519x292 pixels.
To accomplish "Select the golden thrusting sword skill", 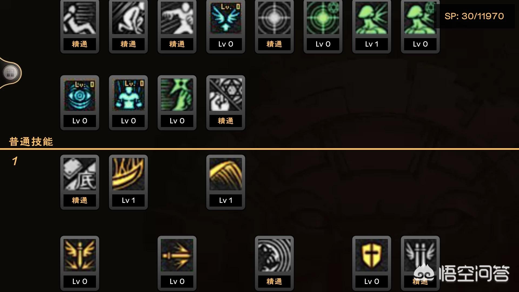I will click(x=177, y=263).
